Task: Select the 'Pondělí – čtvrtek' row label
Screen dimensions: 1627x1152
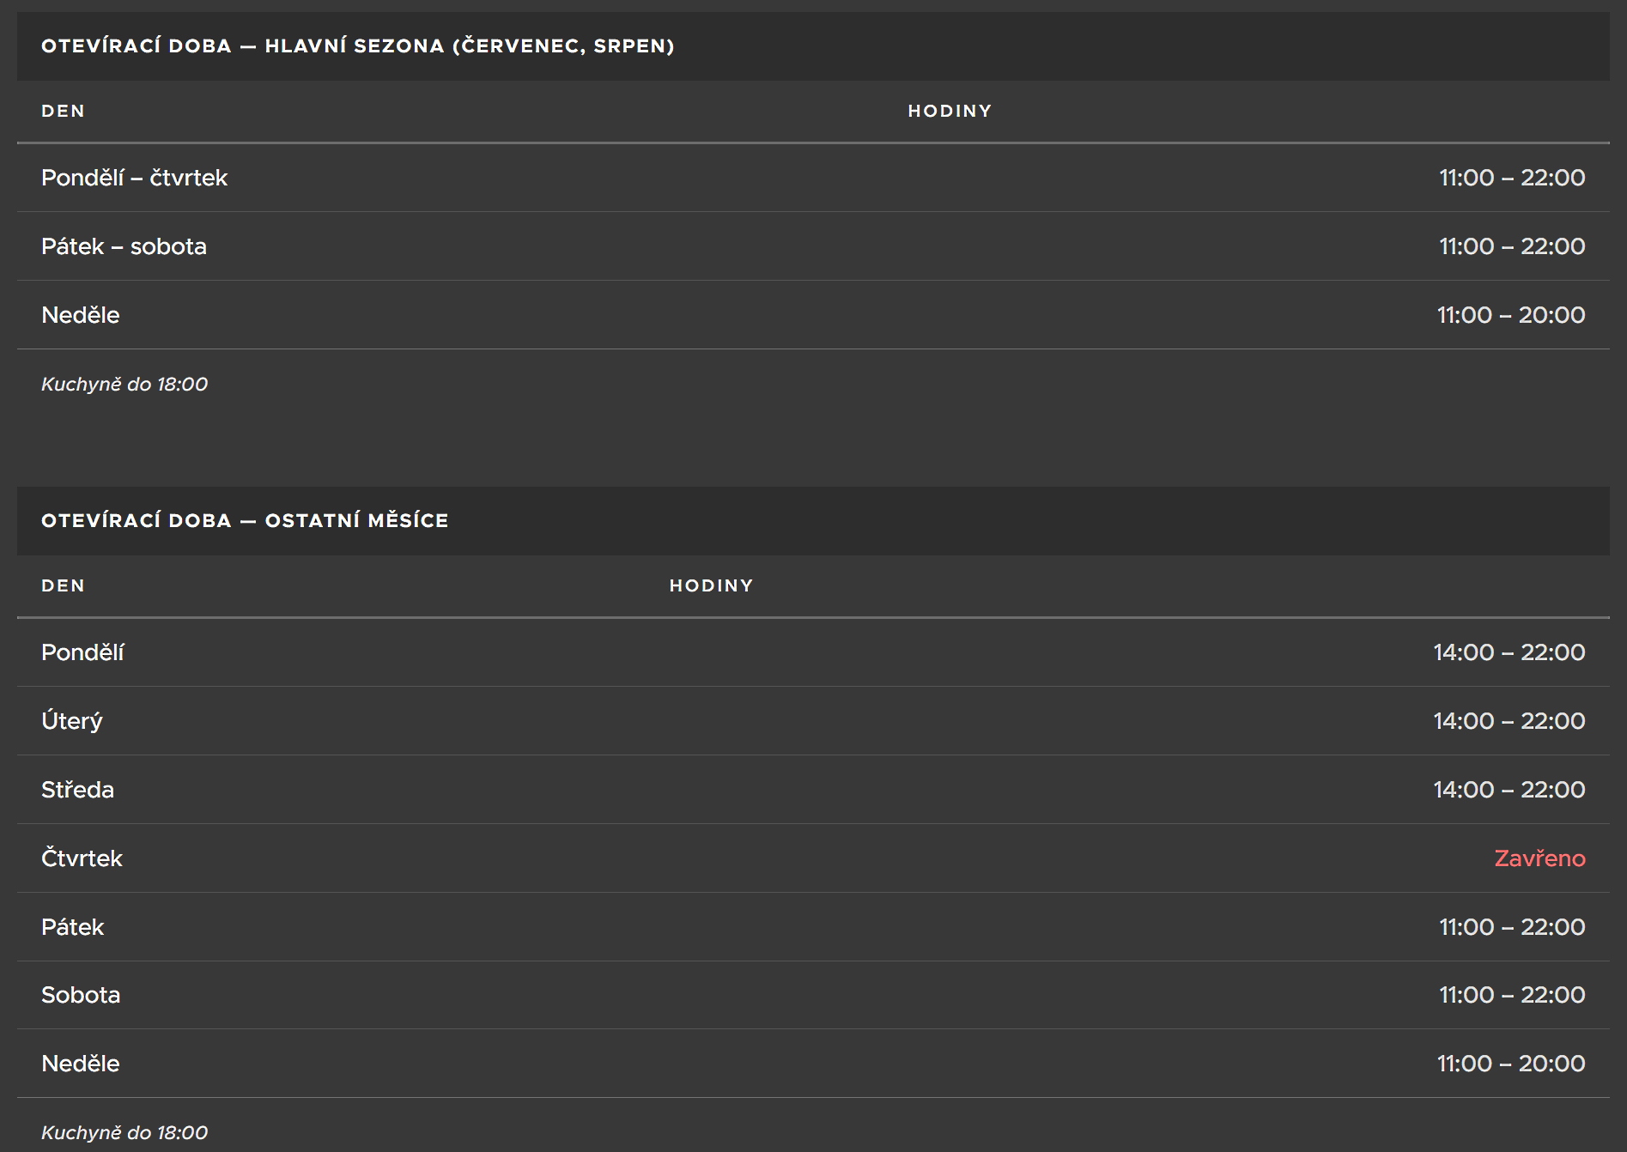Action: pos(134,178)
